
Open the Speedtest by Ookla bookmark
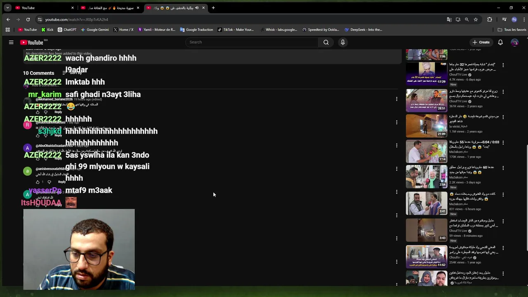[x=321, y=30]
